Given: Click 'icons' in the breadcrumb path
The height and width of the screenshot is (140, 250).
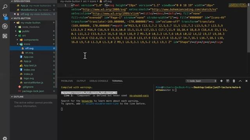Looking at the screenshot, I should [x=93, y=1].
